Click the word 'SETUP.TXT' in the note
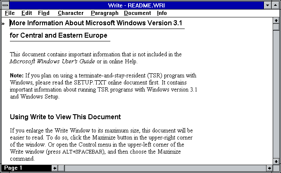281x173 pixels. pos(90,82)
